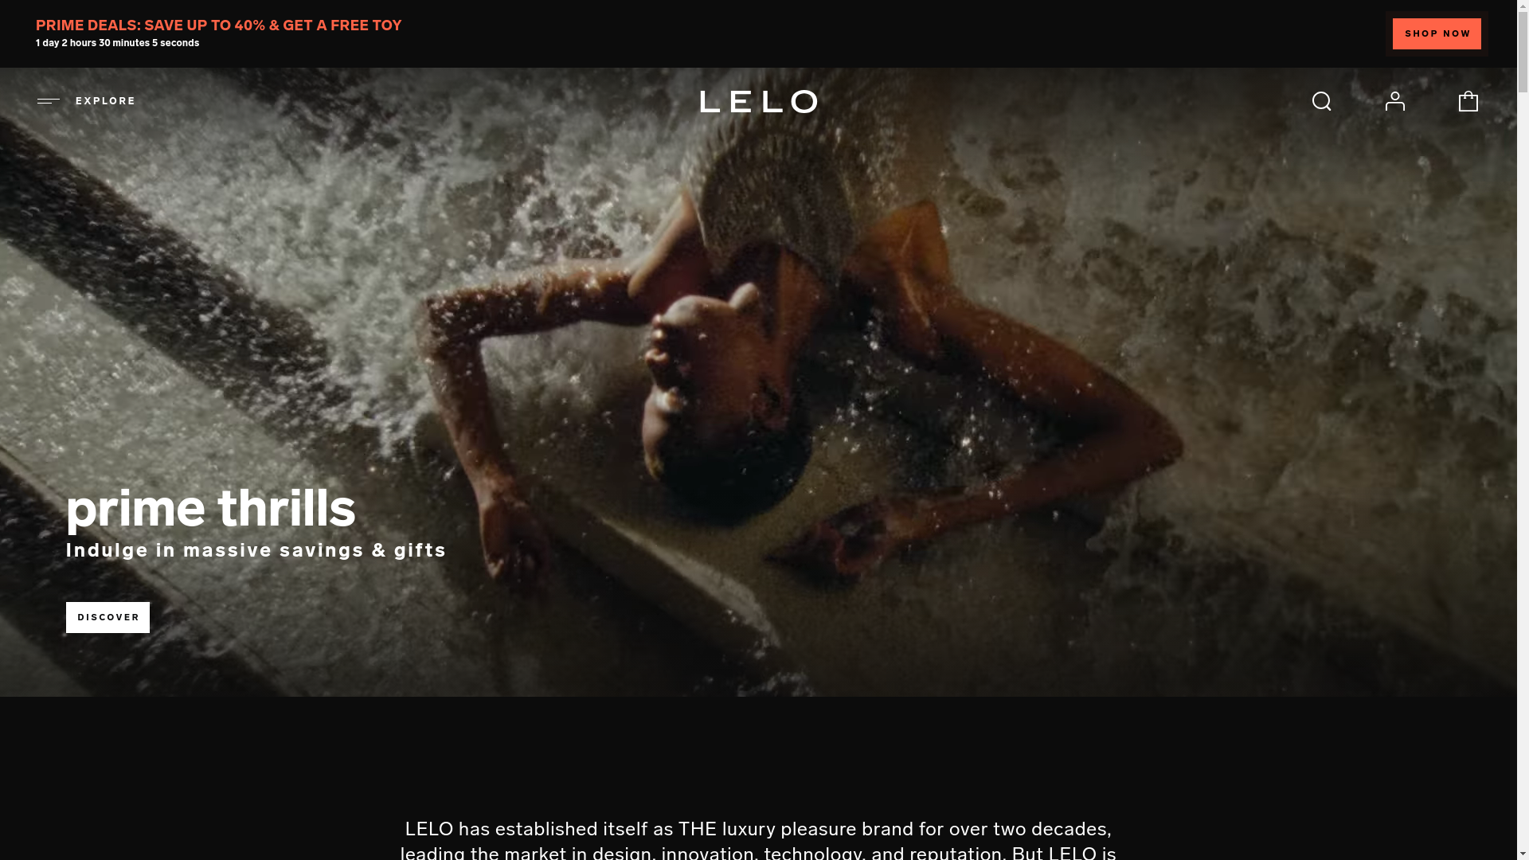Screen dimensions: 1529x860
Task: Click the DISCOVER button
Action: pos(108,617)
